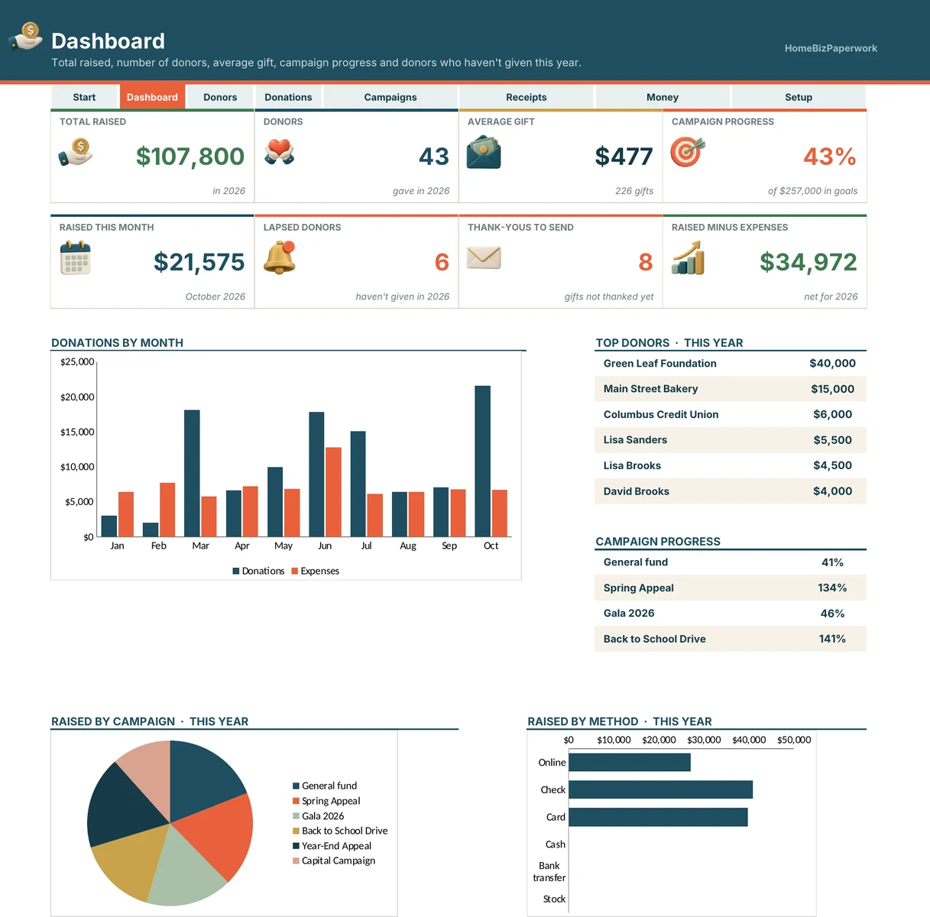The height and width of the screenshot is (917, 930).
Task: Click the Back to School Drive legend swatch
Action: (296, 831)
